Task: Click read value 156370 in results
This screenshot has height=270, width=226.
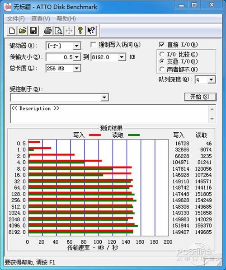Action: [x=203, y=225]
